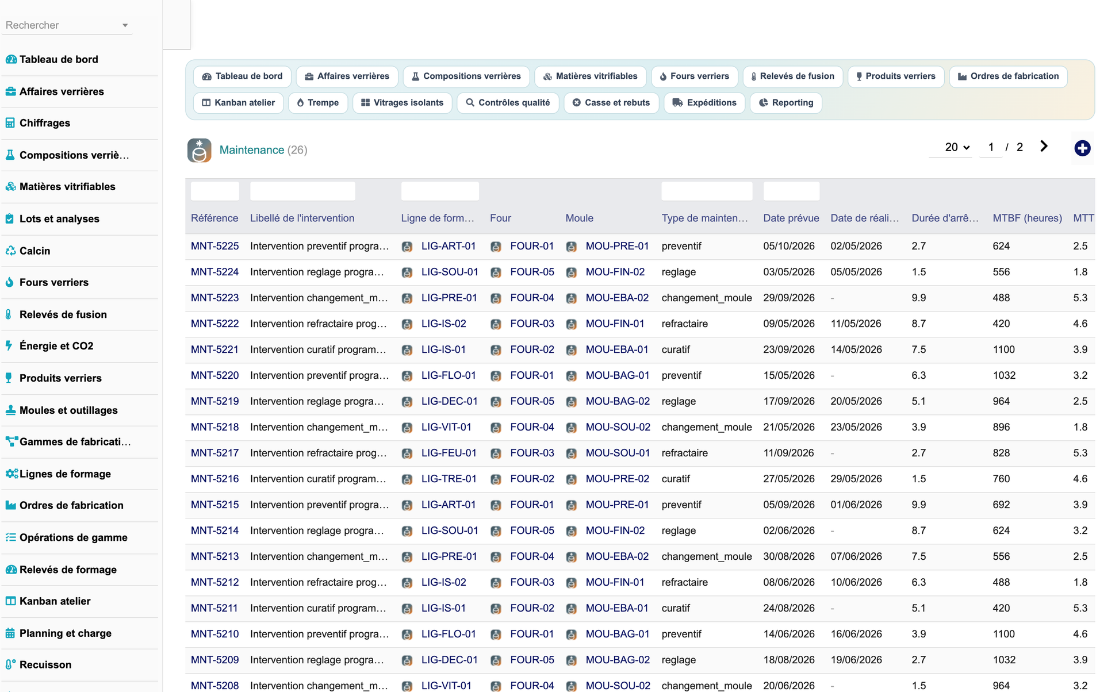1119x692 pixels.
Task: Add a new maintenance record with plus icon
Action: [x=1082, y=148]
